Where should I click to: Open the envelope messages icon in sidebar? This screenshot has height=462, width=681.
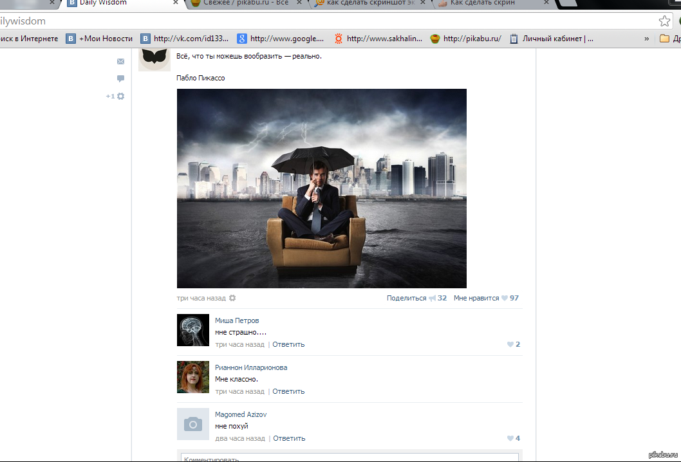(121, 61)
